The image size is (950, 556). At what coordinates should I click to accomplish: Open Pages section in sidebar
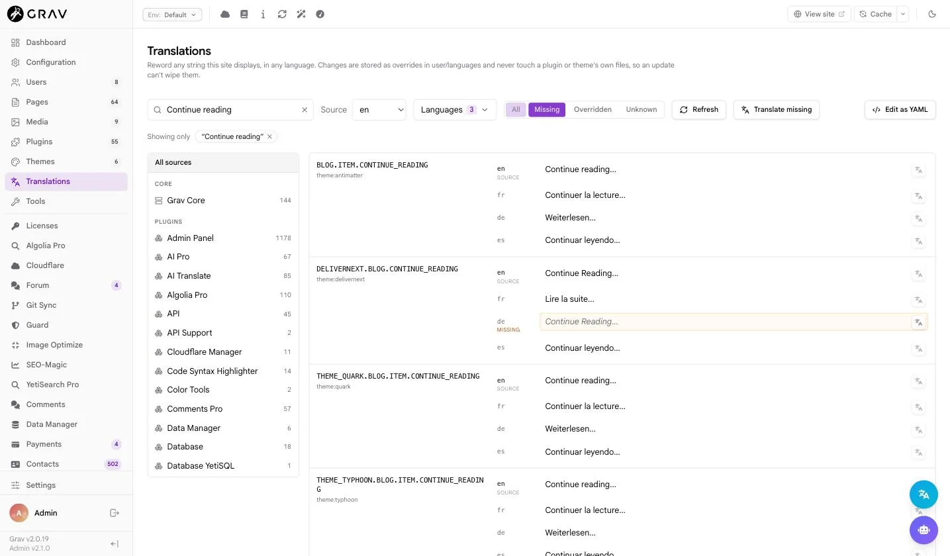[x=66, y=102]
